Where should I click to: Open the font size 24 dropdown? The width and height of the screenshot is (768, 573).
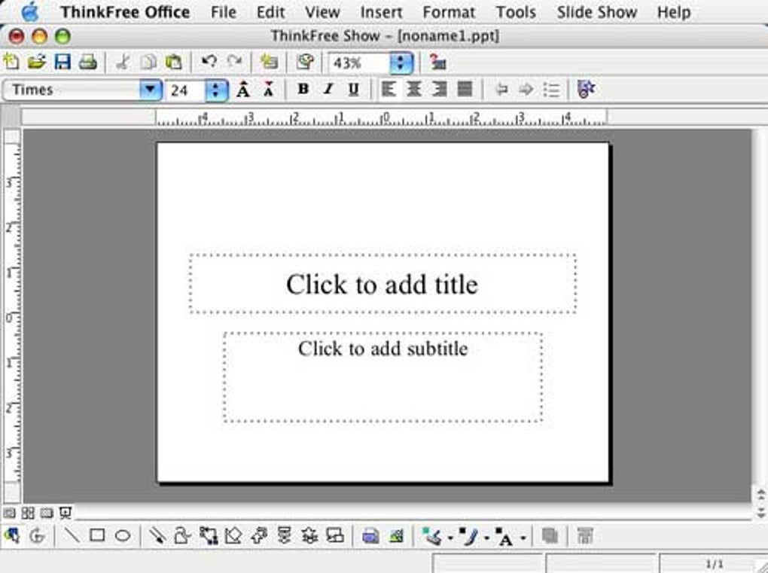[216, 90]
